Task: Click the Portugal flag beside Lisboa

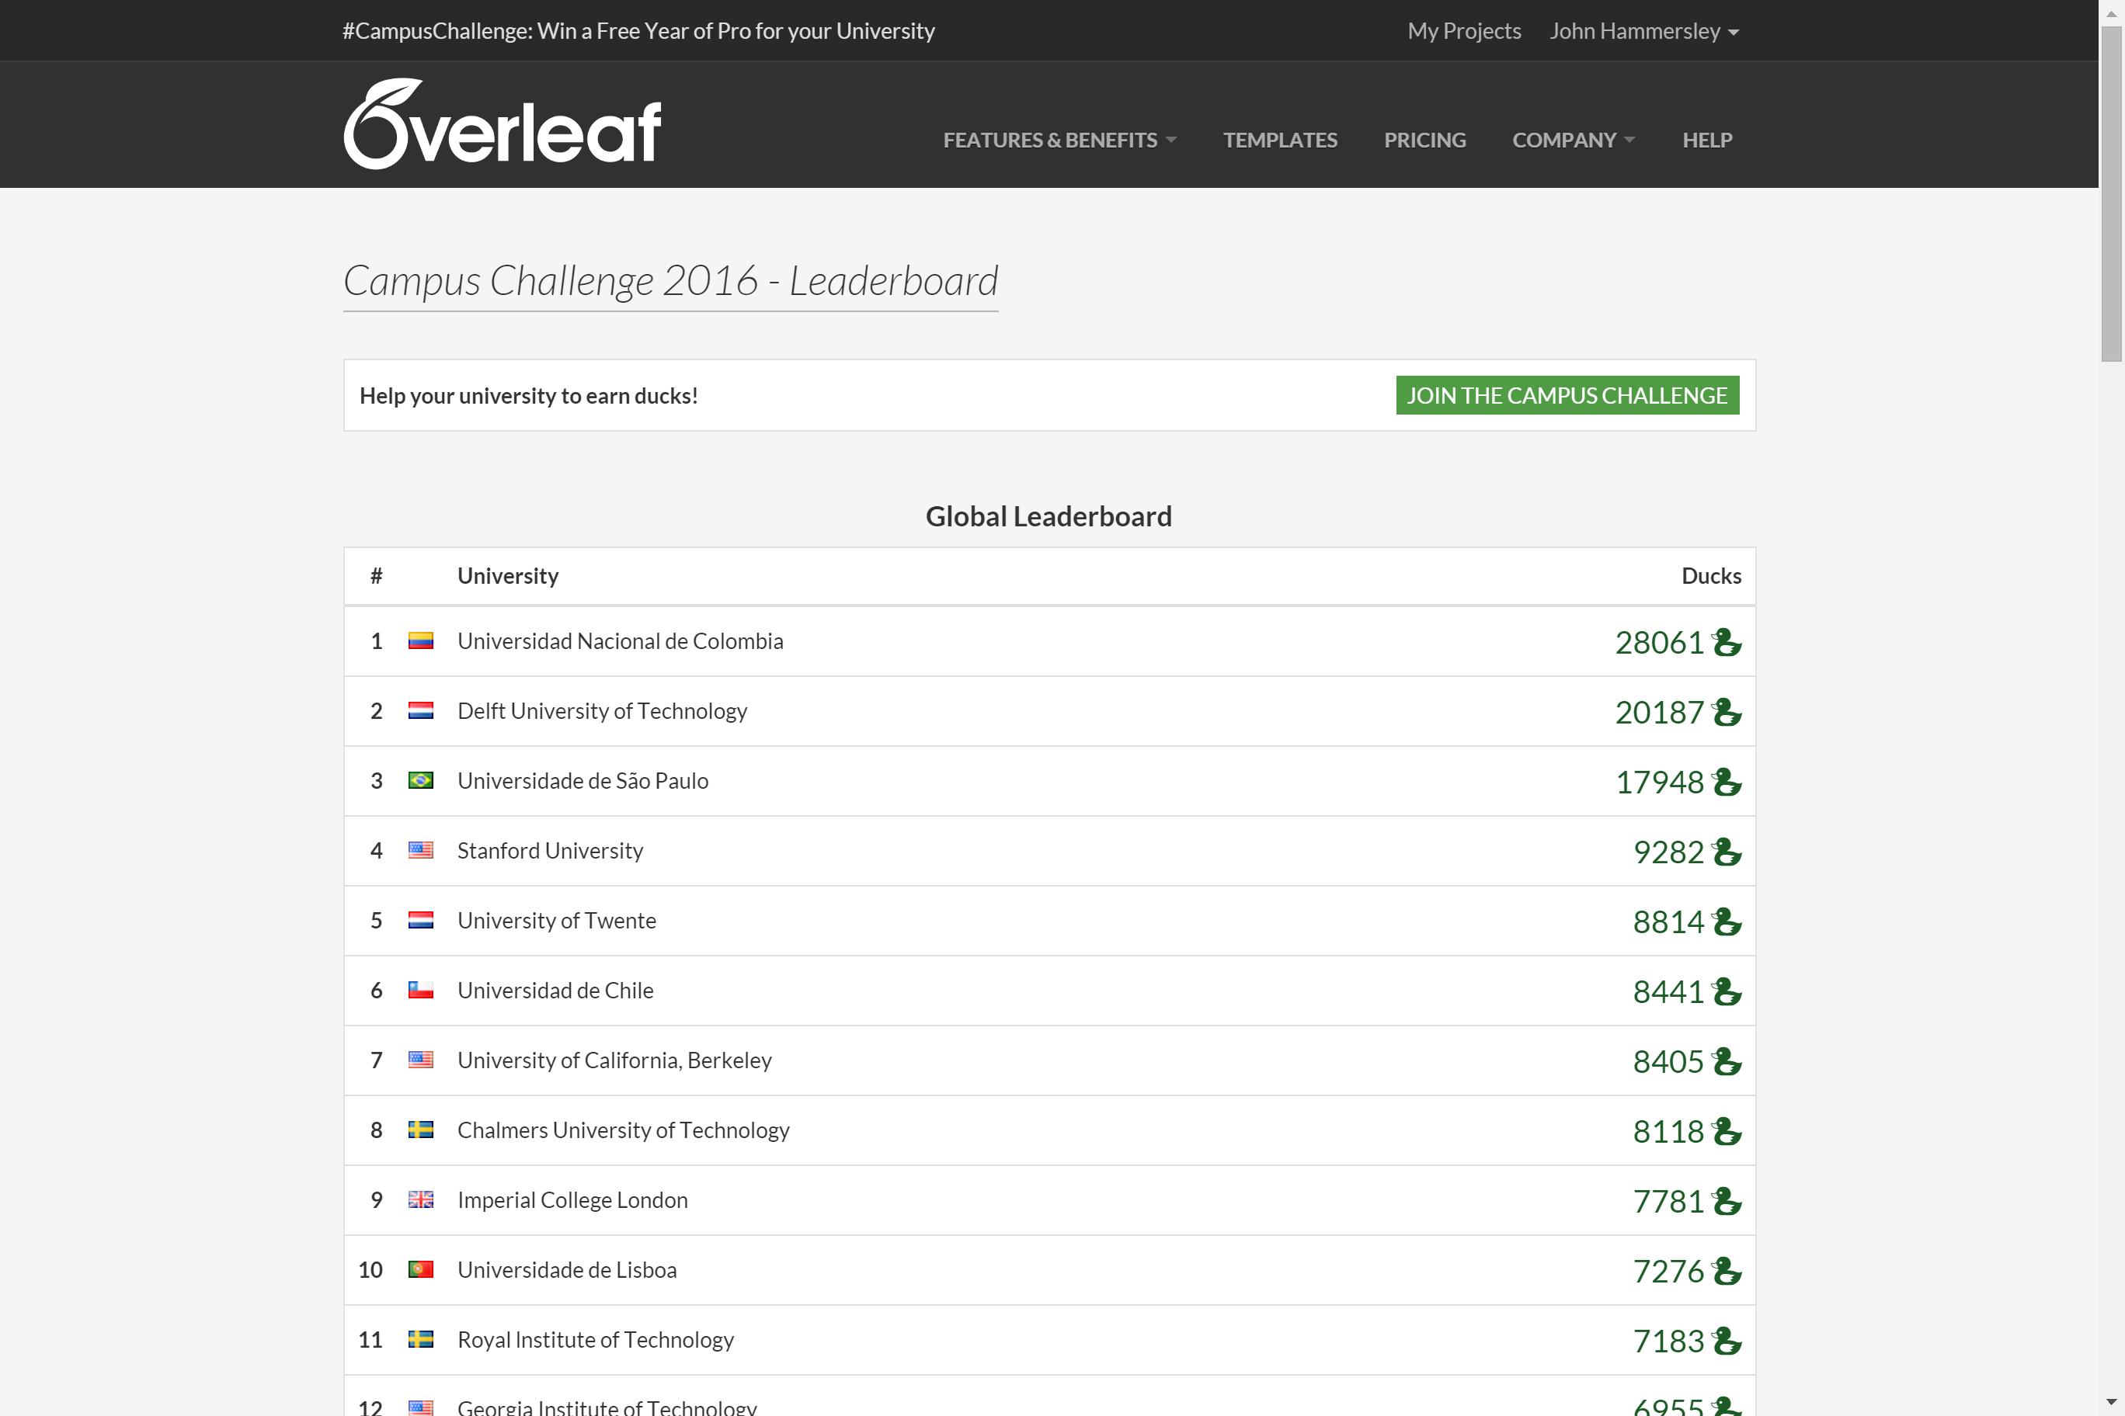Action: 420,1268
